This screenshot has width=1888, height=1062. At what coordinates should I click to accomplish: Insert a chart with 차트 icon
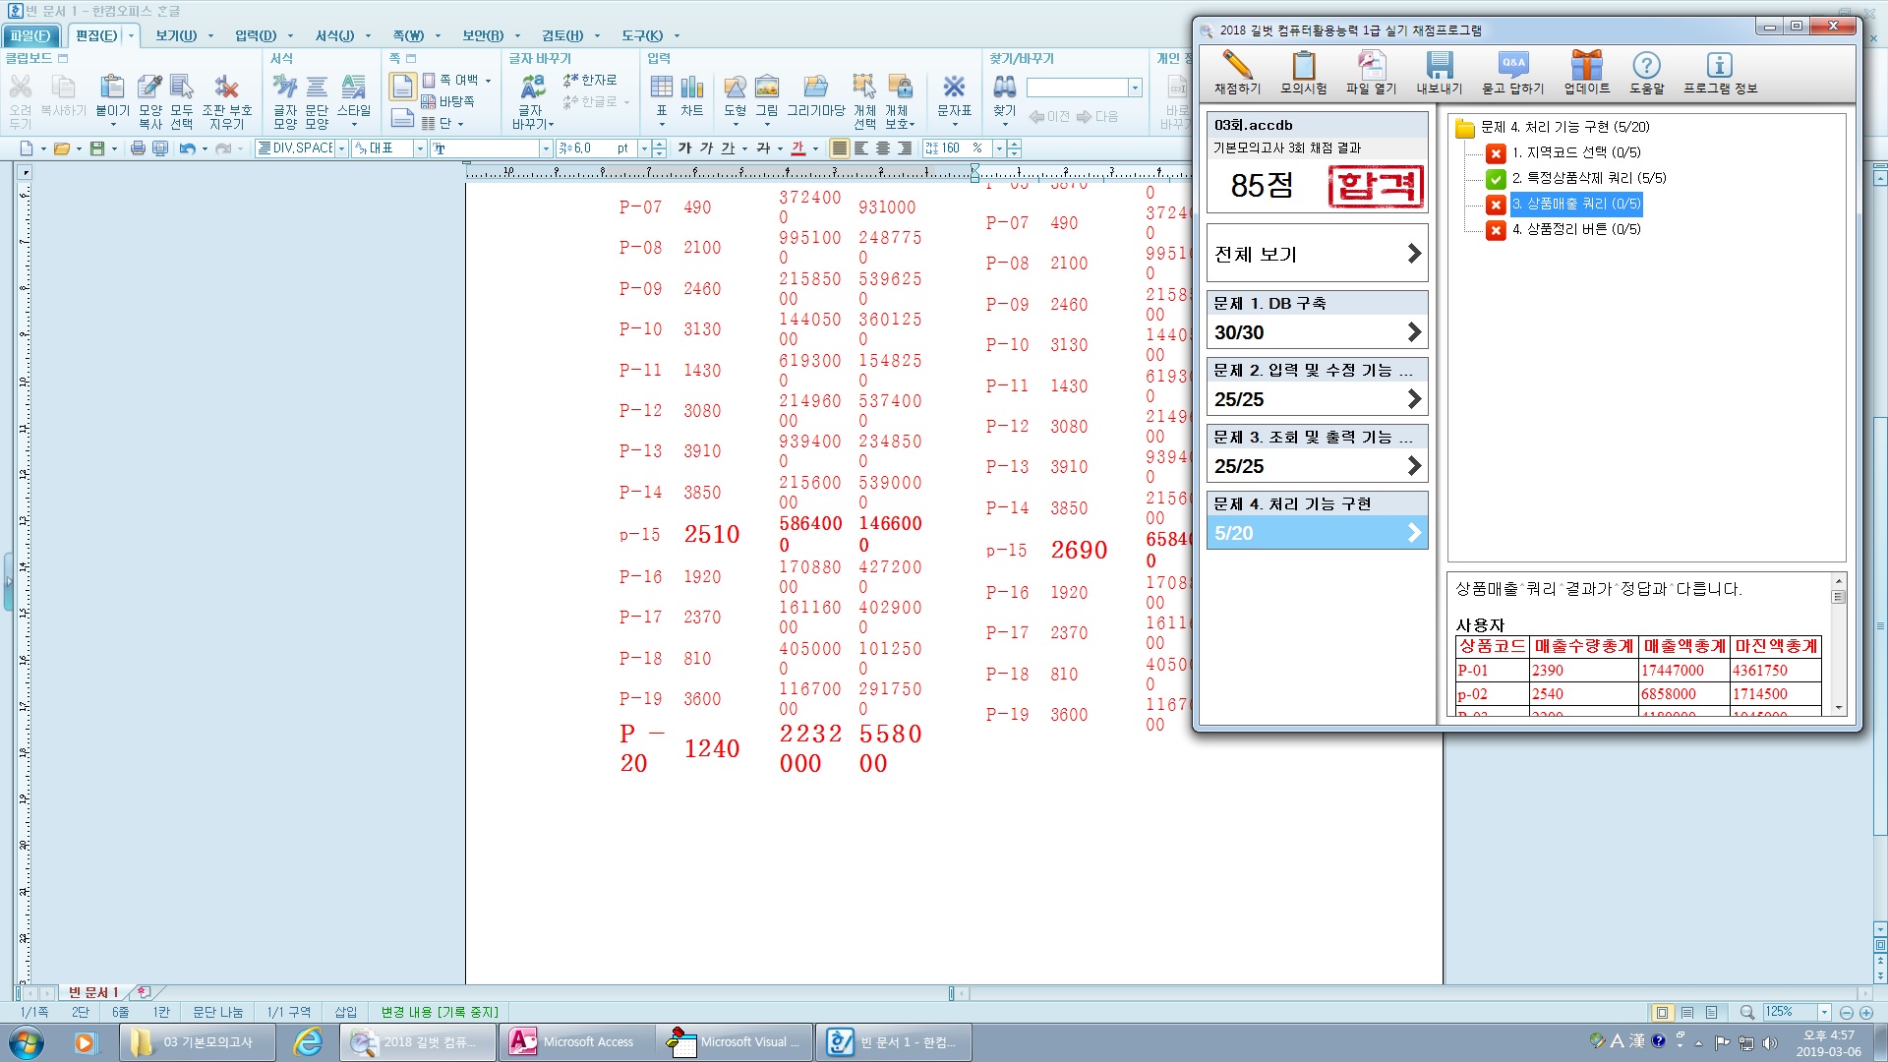(692, 88)
